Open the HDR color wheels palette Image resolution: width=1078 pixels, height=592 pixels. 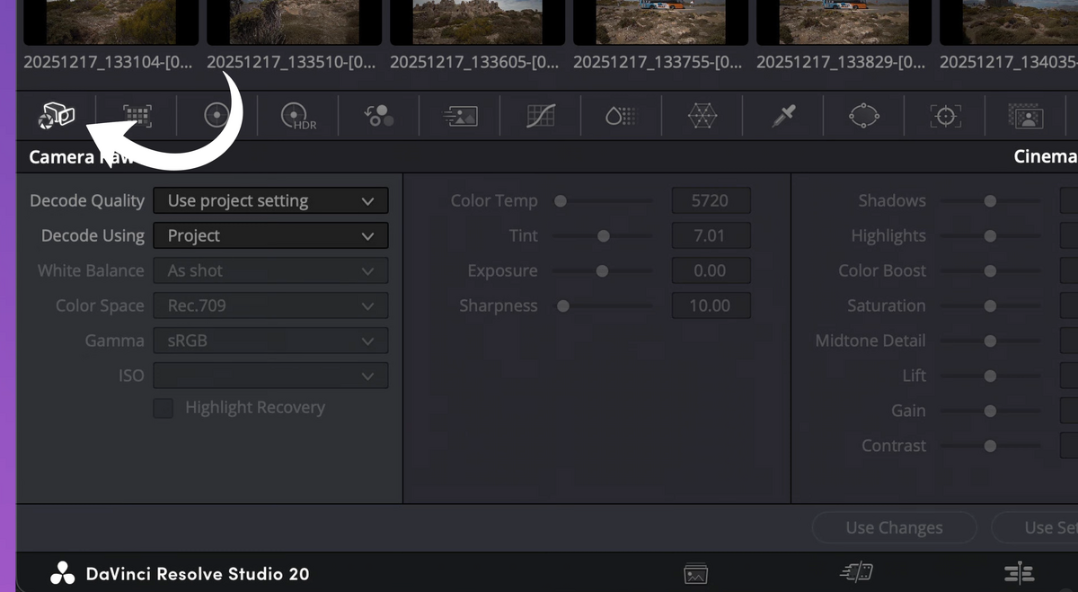[297, 116]
